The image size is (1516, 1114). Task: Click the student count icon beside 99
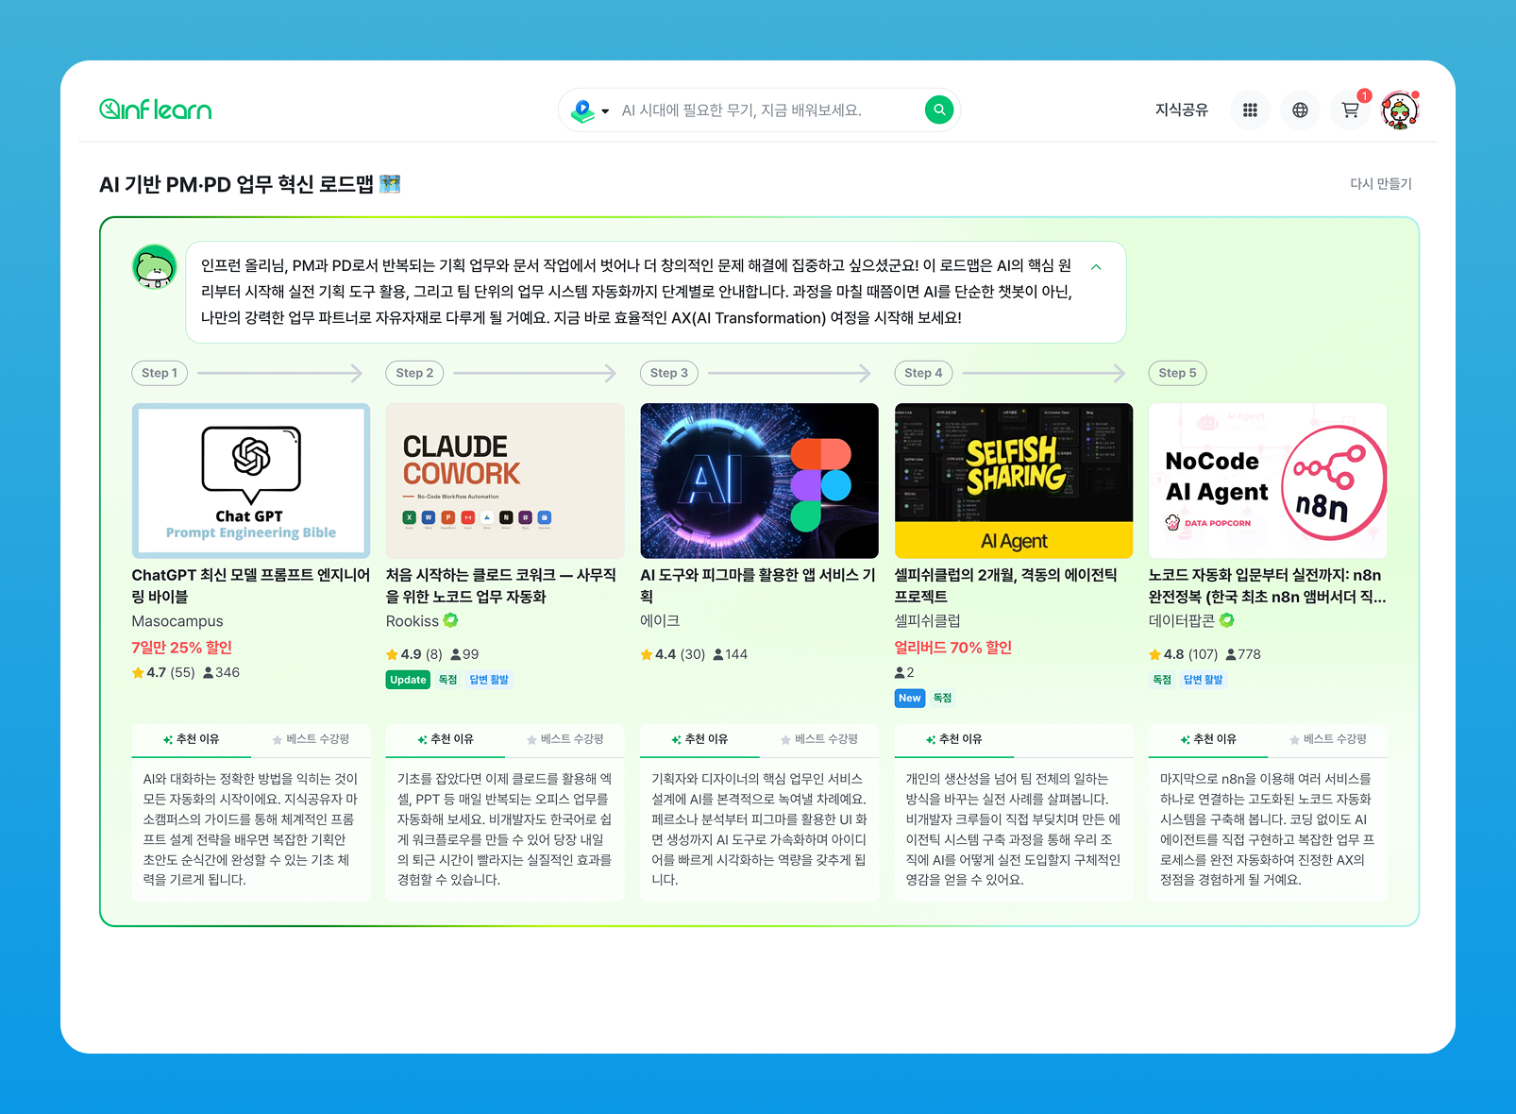click(456, 654)
